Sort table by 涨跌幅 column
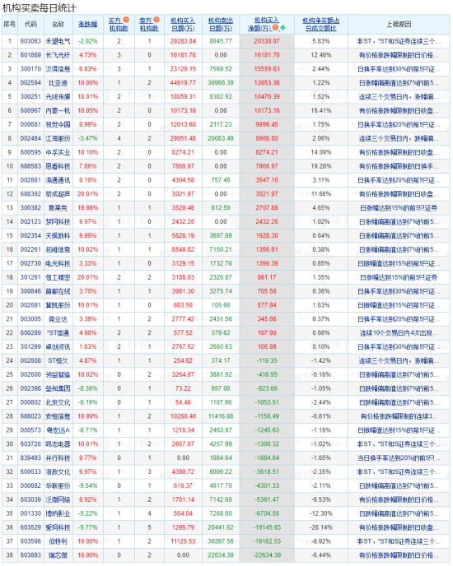The image size is (453, 566). coord(88,24)
